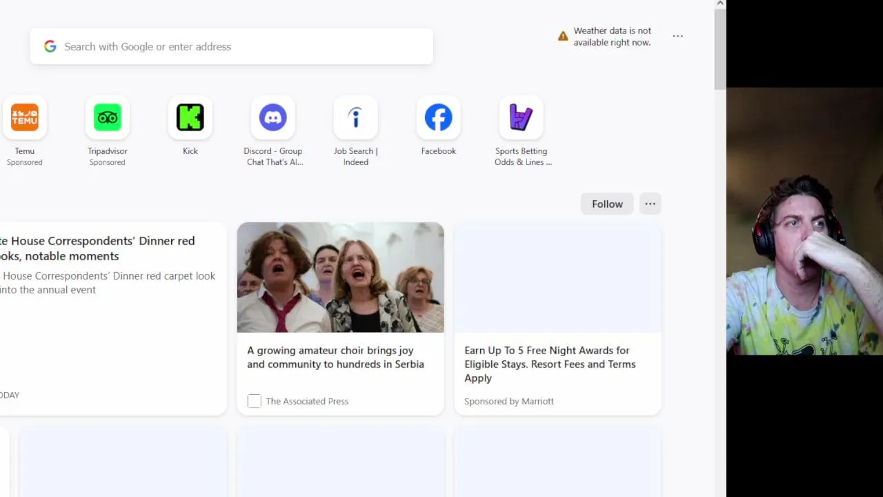Screen dimensions: 883x497
Task: Open the Kick shortcut icon
Action: [x=190, y=117]
